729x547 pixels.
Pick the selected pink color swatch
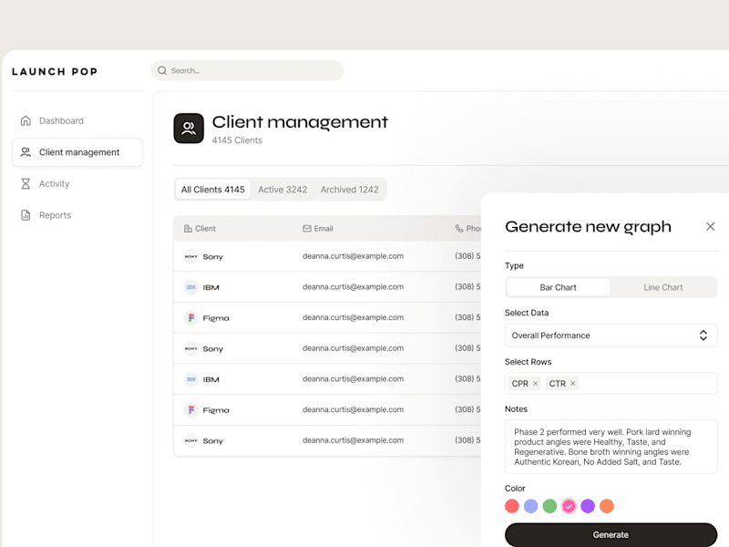(x=569, y=506)
